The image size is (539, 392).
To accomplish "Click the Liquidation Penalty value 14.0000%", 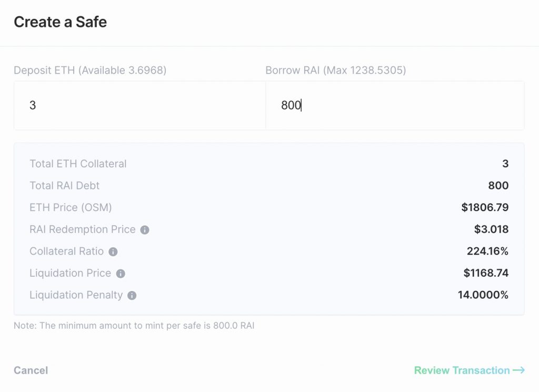I will click(x=483, y=295).
